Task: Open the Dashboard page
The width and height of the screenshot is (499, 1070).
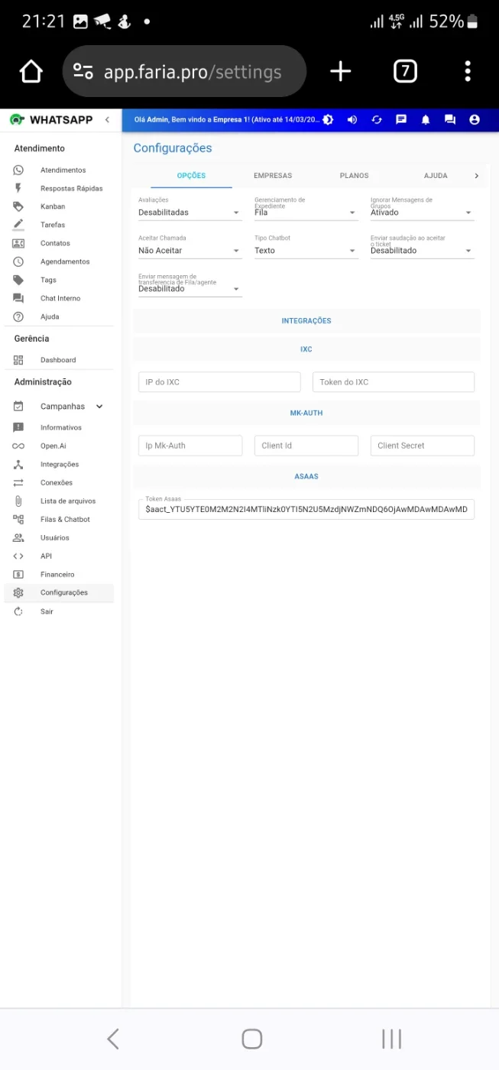Action: tap(60, 360)
